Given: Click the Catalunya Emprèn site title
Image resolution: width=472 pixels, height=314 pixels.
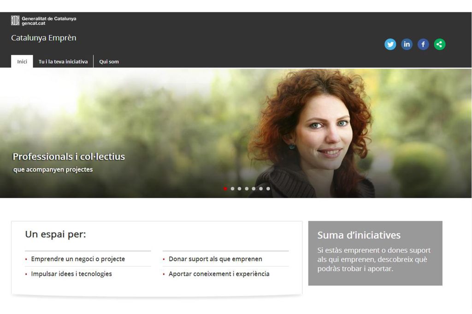Looking at the screenshot, I should (44, 38).
